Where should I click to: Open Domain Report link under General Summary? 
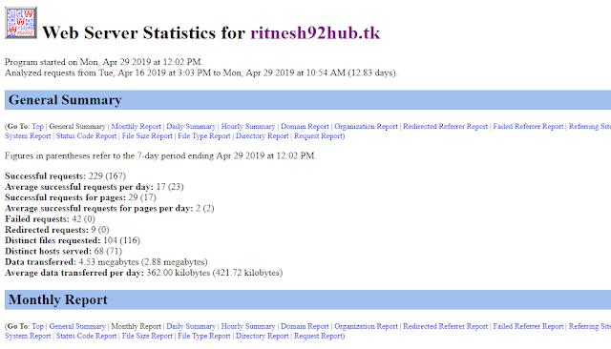pos(305,127)
